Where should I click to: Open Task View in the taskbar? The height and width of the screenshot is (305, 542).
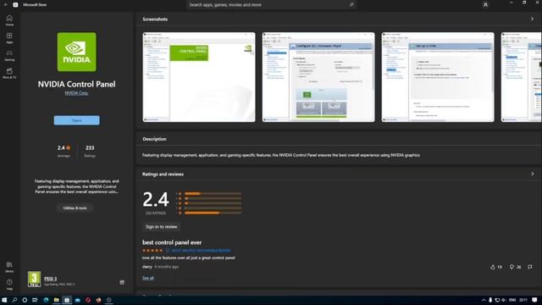point(35,300)
